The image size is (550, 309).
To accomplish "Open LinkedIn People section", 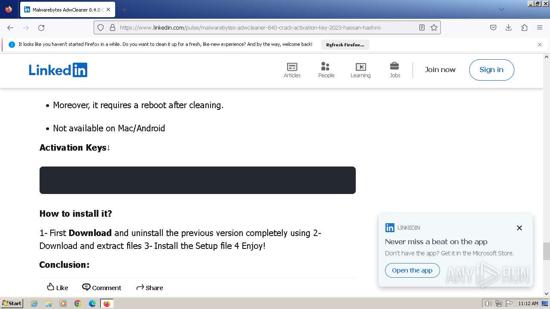I will click(x=326, y=70).
